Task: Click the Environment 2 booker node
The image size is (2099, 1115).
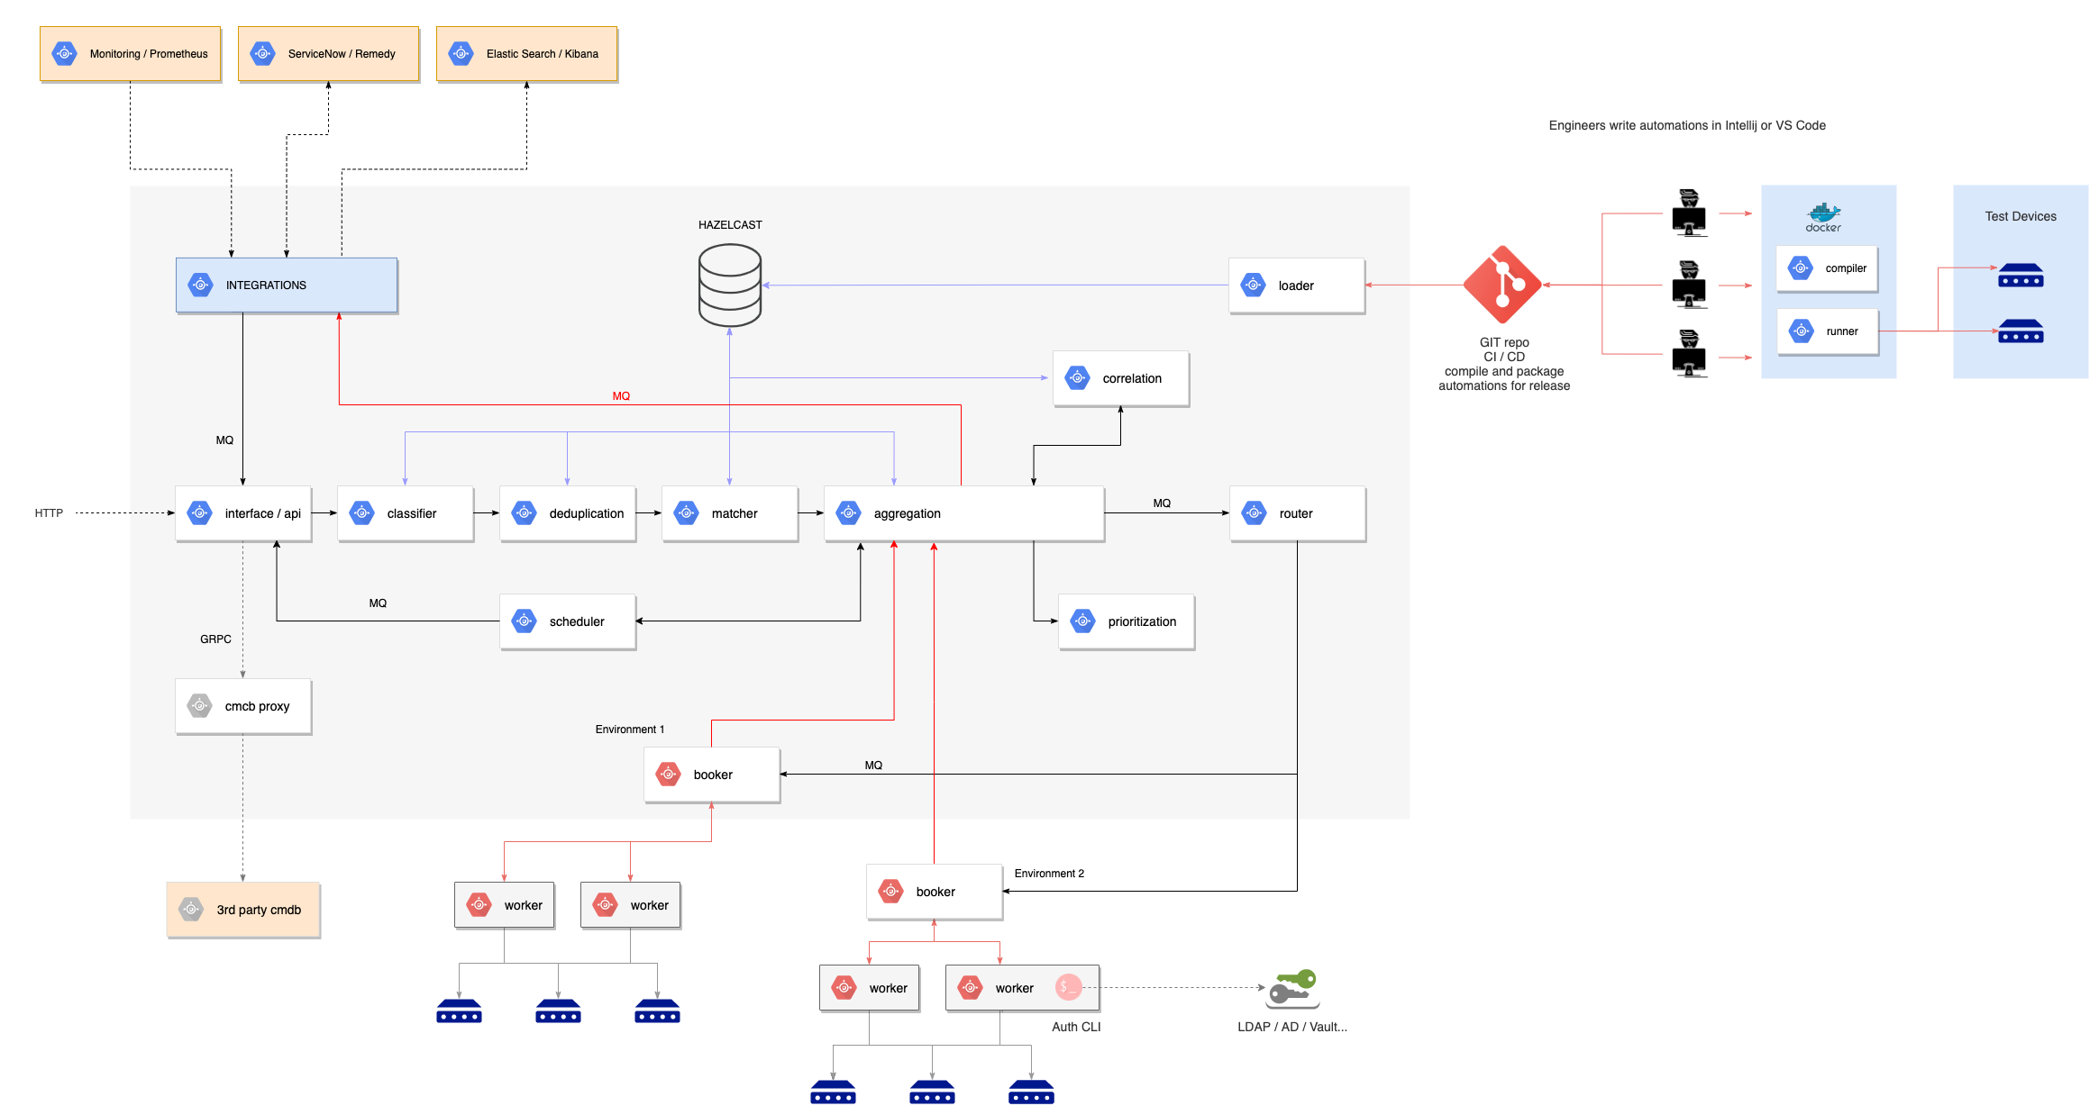Action: [x=934, y=892]
